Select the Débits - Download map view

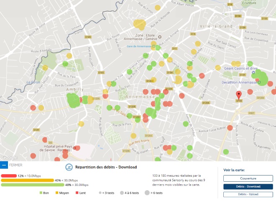(x=244, y=186)
